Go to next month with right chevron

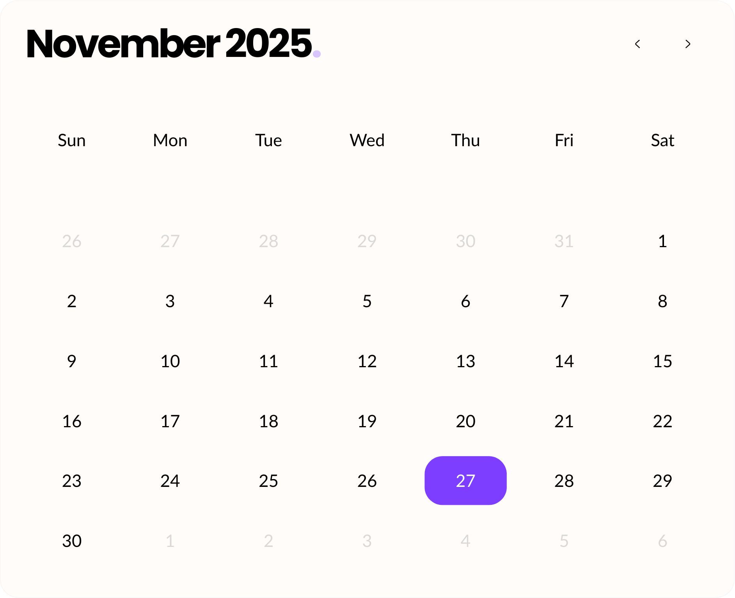688,44
